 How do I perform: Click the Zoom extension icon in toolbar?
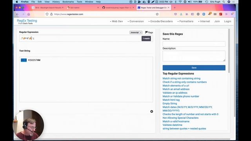click(204, 14)
